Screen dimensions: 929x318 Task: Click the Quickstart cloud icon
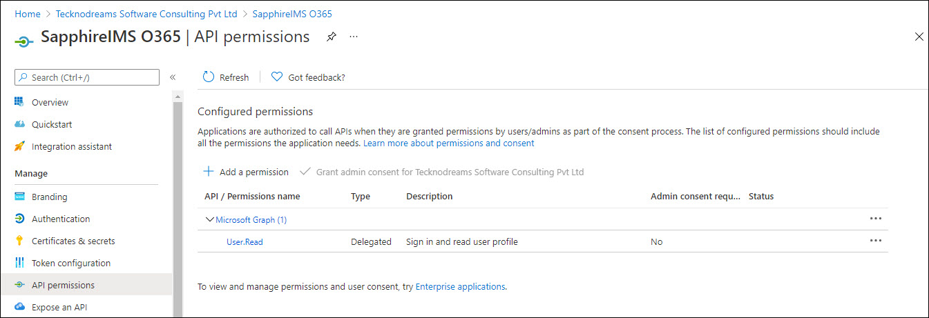19,124
